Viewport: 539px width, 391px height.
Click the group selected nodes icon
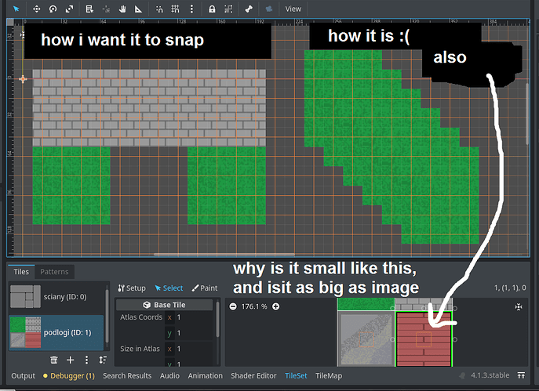228,9
